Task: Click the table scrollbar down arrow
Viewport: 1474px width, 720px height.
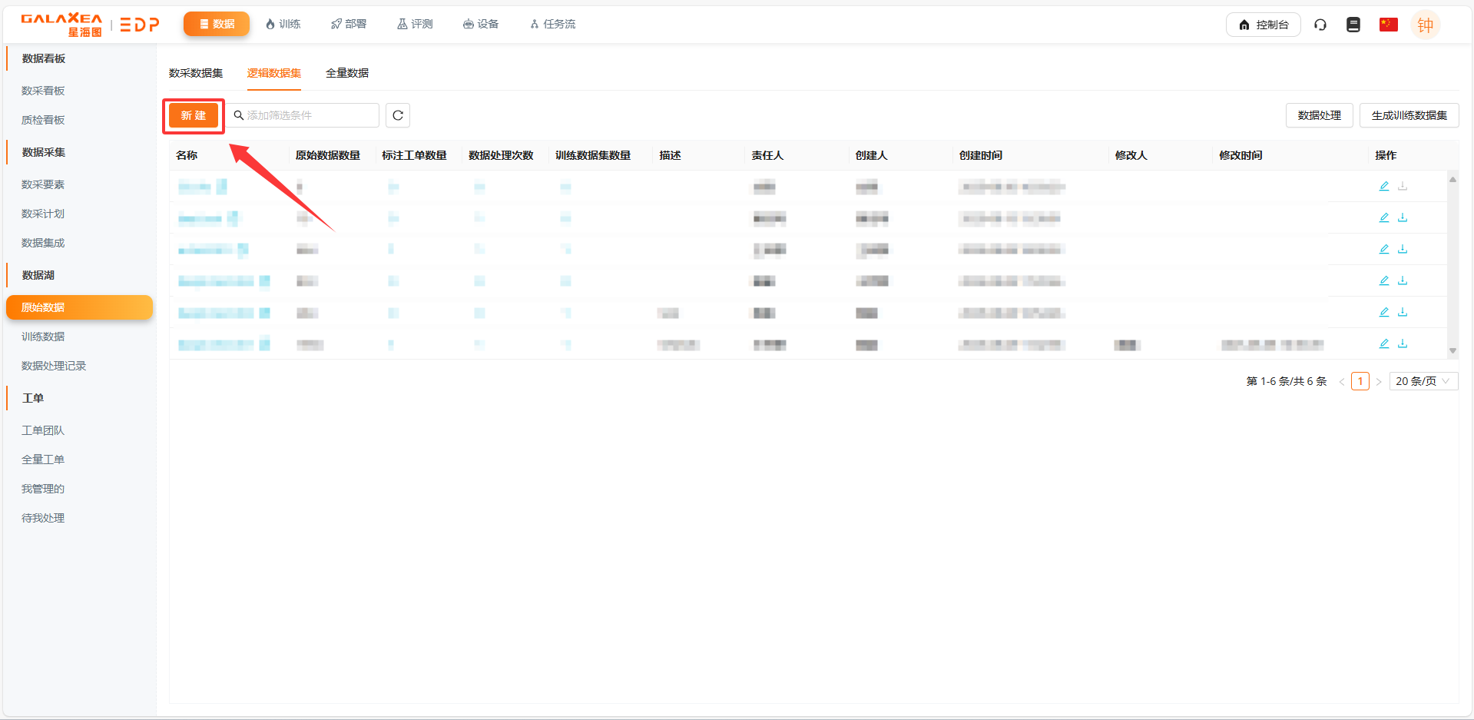Action: tap(1452, 350)
